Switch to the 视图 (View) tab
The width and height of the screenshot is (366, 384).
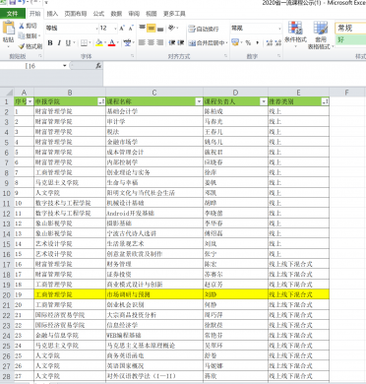[151, 14]
